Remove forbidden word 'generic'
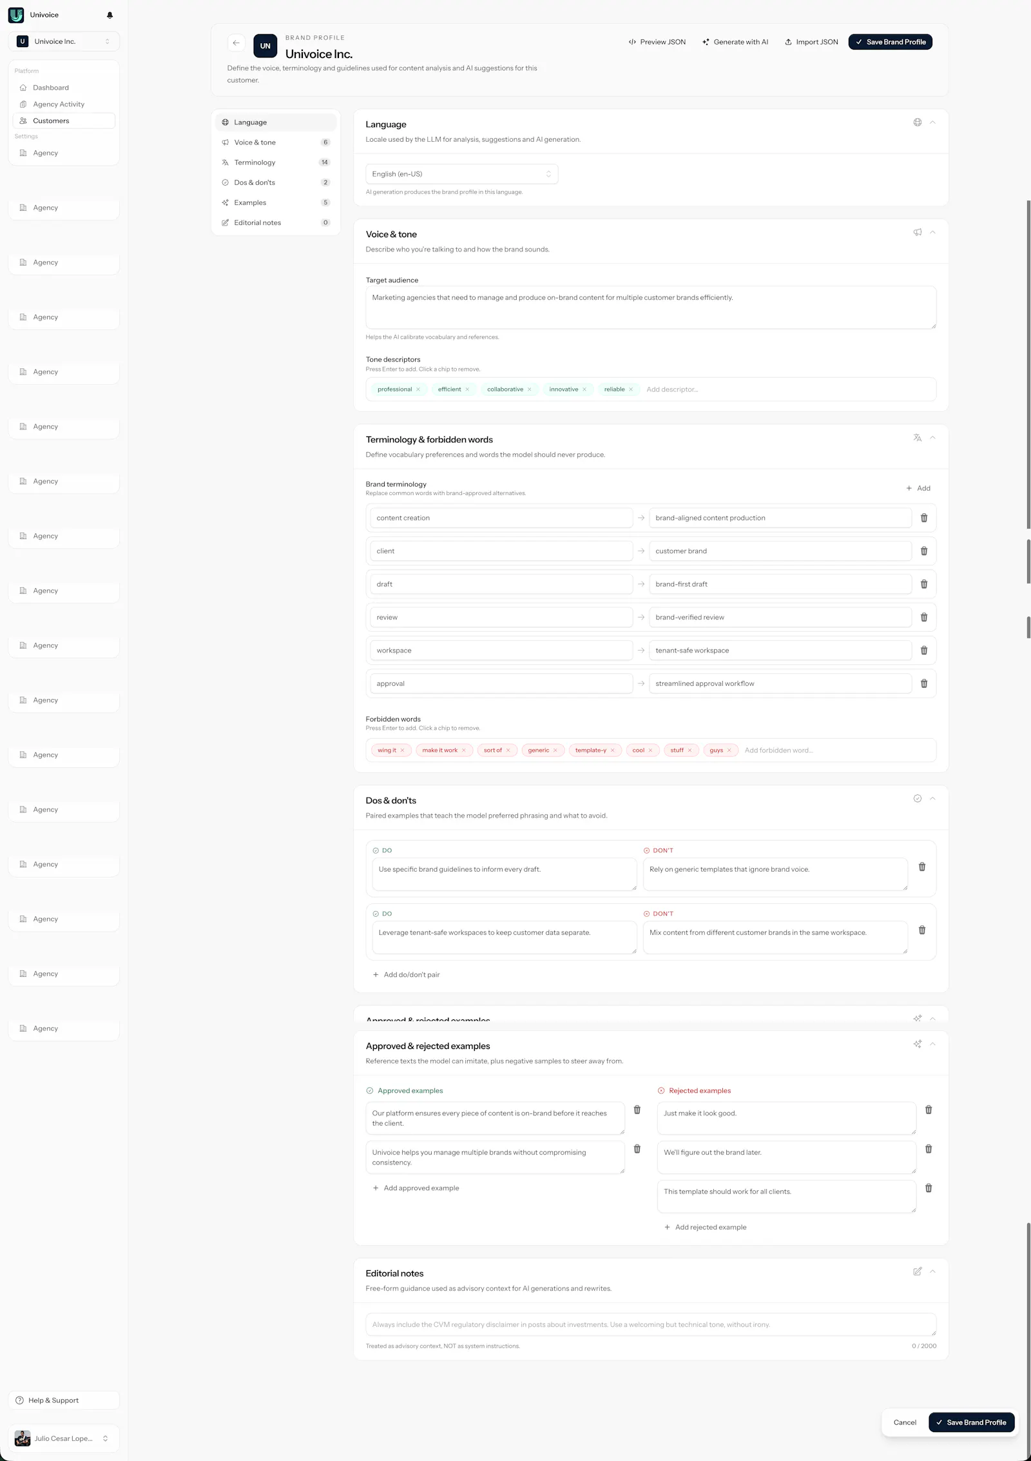 click(555, 750)
